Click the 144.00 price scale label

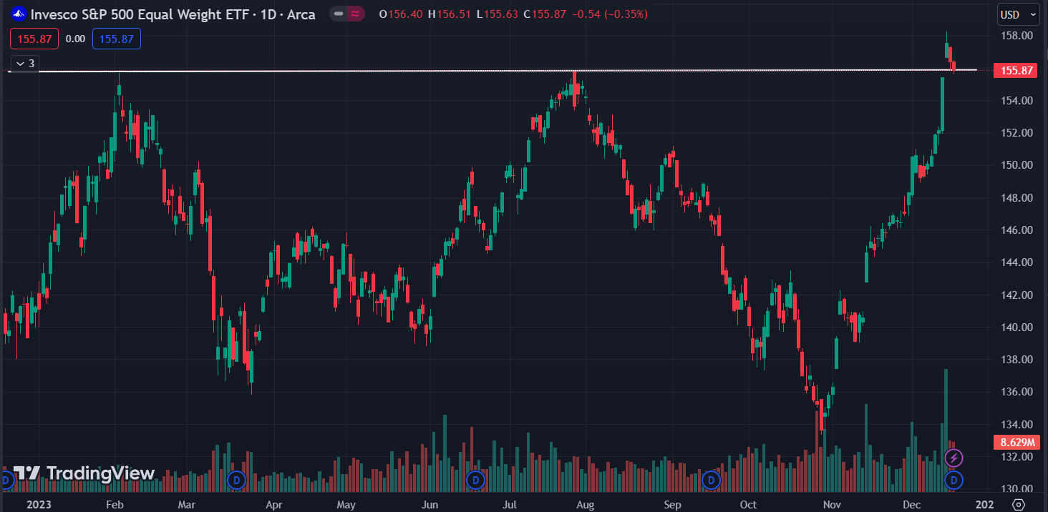click(x=1017, y=262)
